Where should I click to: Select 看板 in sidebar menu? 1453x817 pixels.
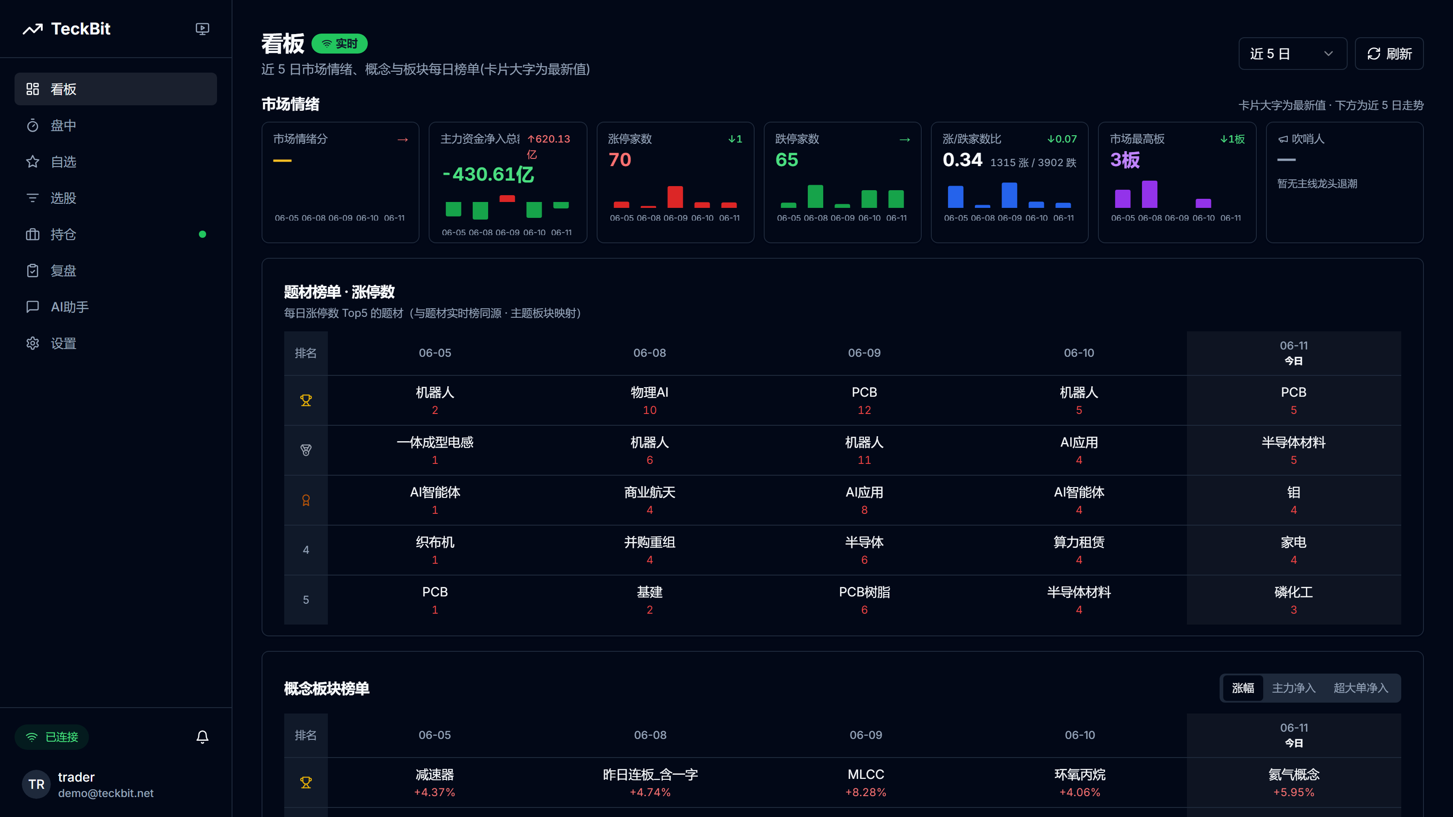[116, 89]
